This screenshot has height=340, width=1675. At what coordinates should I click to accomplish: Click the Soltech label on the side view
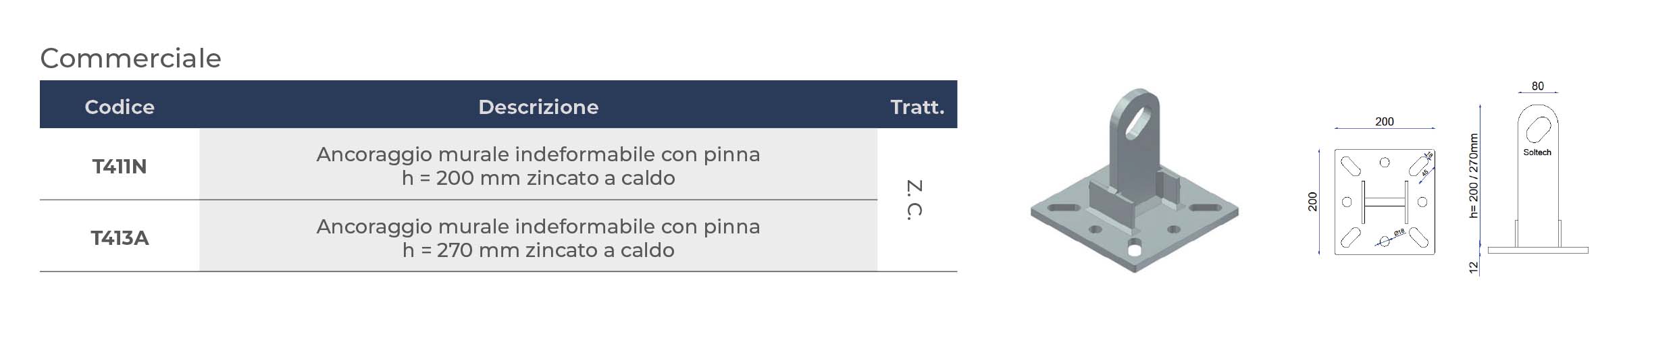click(x=1537, y=152)
